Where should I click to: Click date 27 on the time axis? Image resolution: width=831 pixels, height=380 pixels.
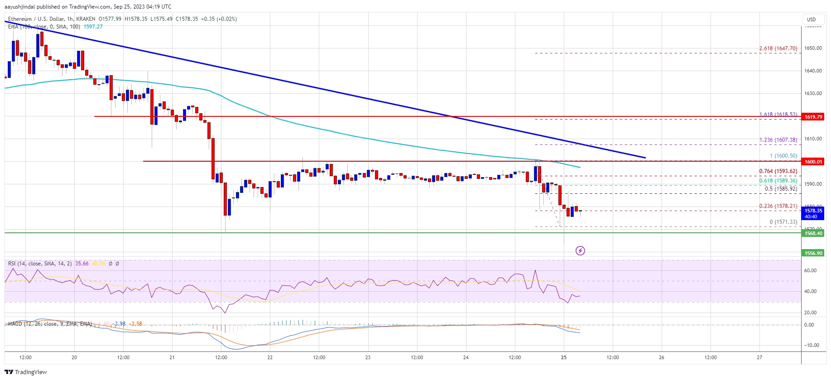coord(759,358)
